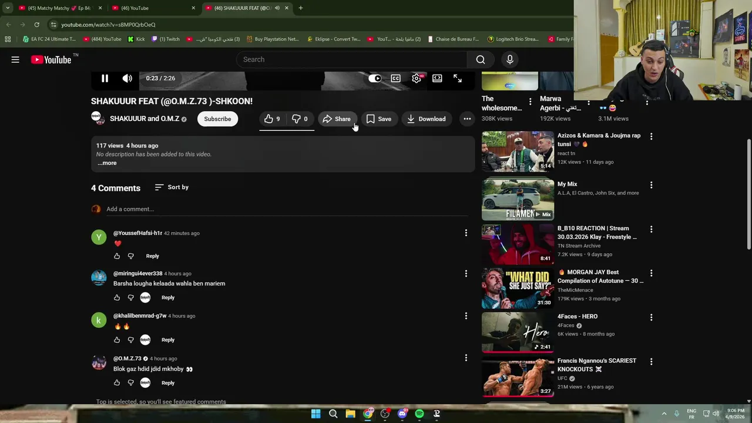Open a new browser tab
The image size is (752, 423).
point(300,8)
